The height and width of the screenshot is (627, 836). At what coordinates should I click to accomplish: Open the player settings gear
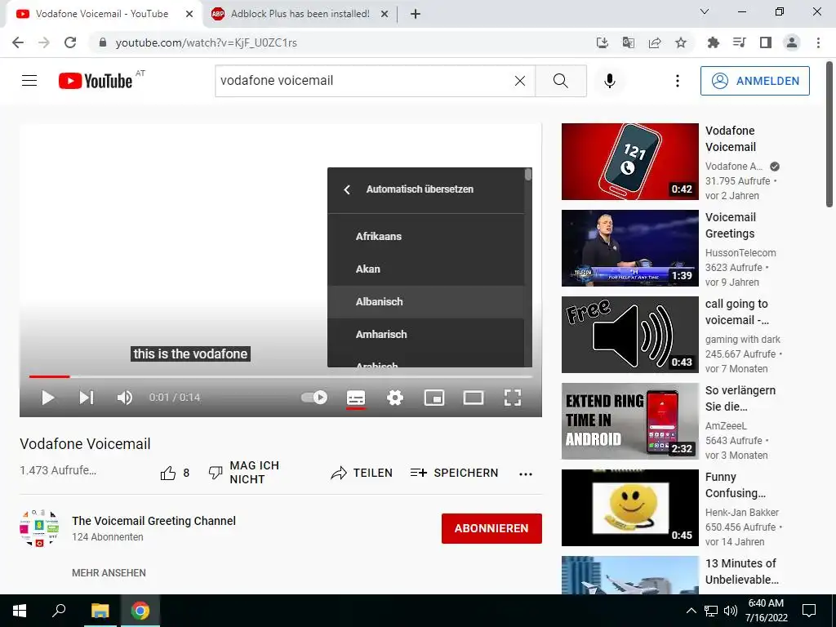(395, 398)
